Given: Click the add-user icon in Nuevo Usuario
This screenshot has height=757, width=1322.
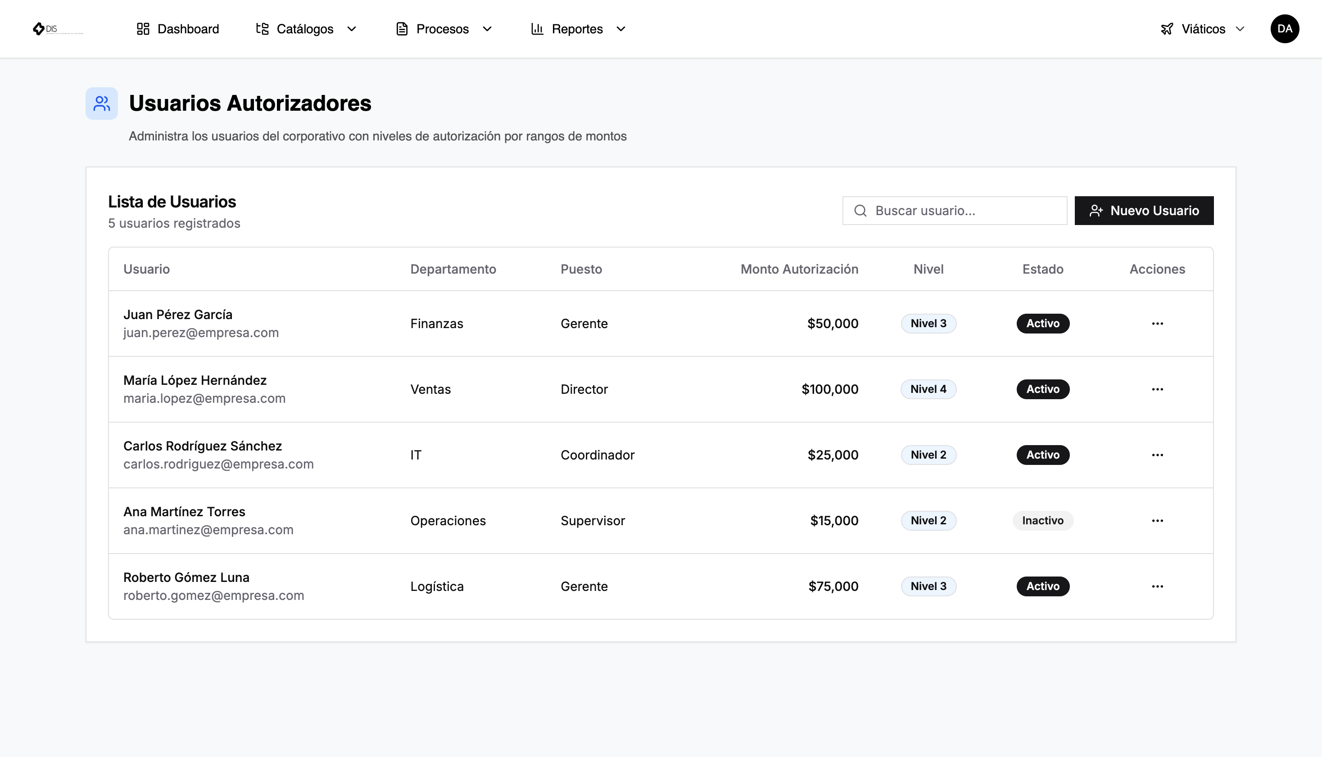Looking at the screenshot, I should coord(1096,211).
